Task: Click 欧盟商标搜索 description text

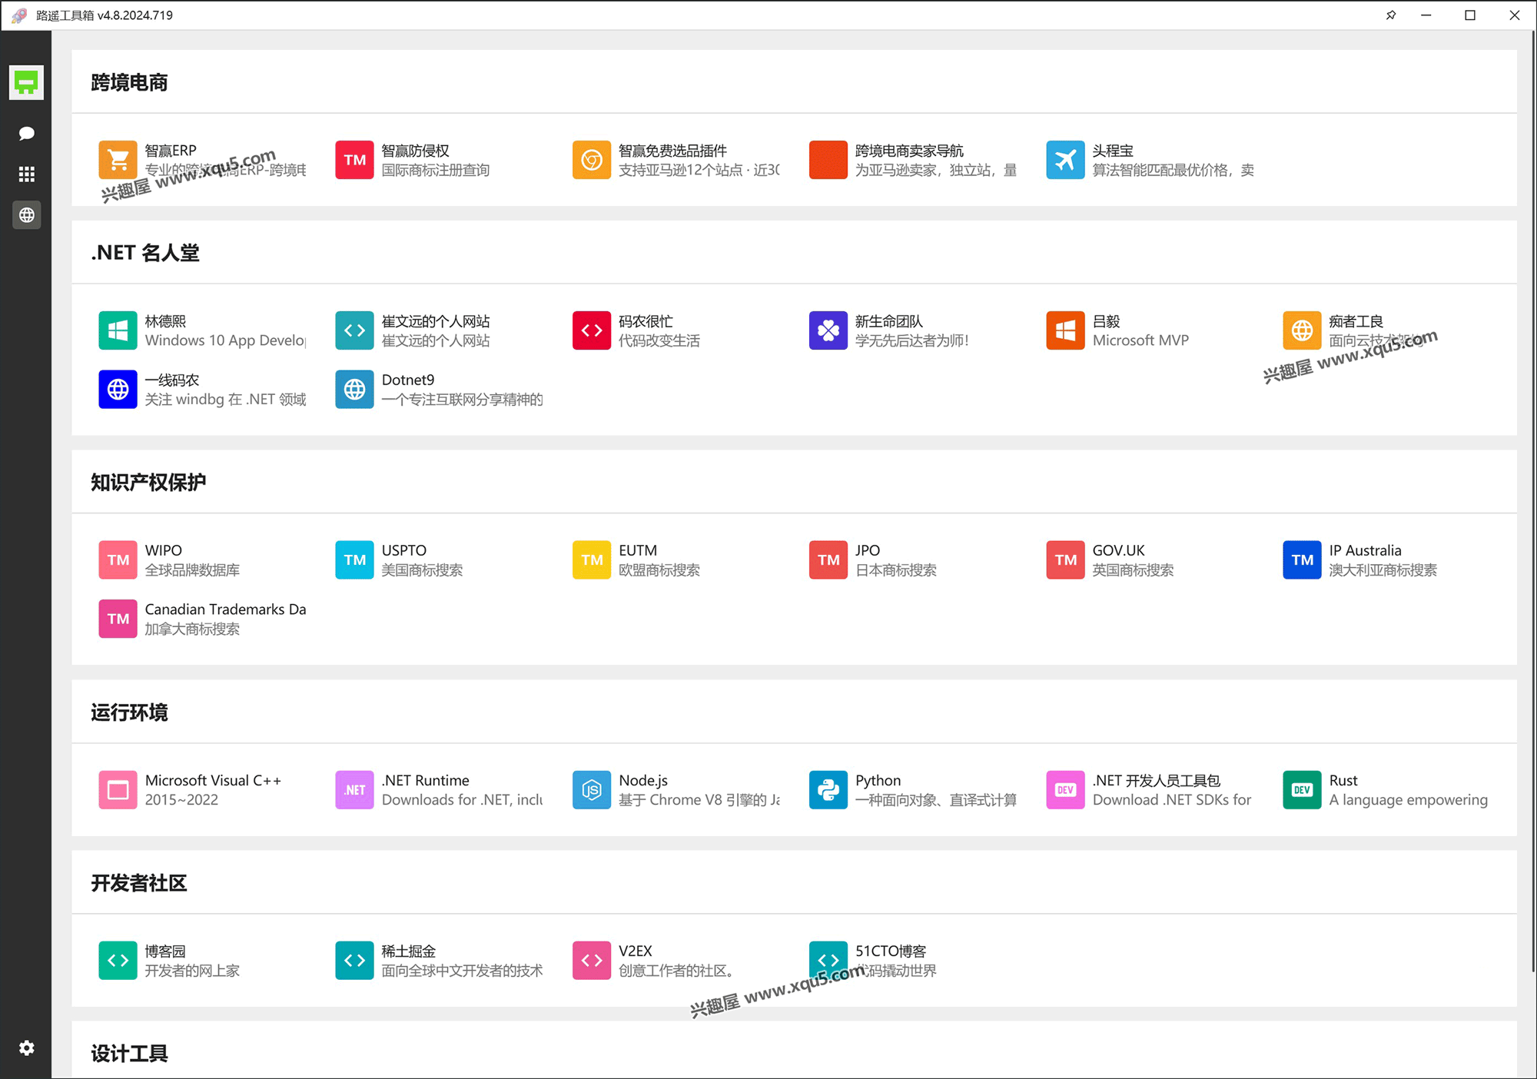Action: pyautogui.click(x=659, y=570)
